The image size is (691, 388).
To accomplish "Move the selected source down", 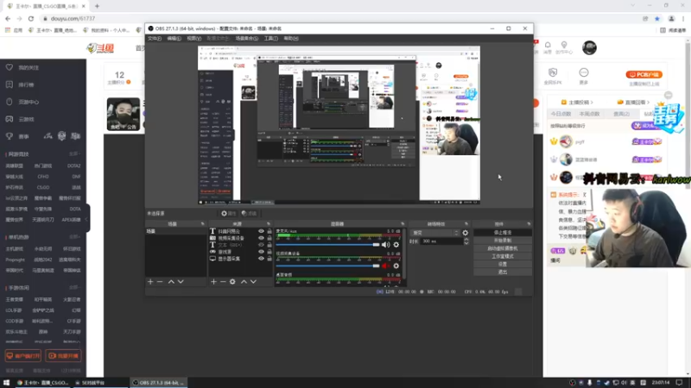I will [x=253, y=282].
